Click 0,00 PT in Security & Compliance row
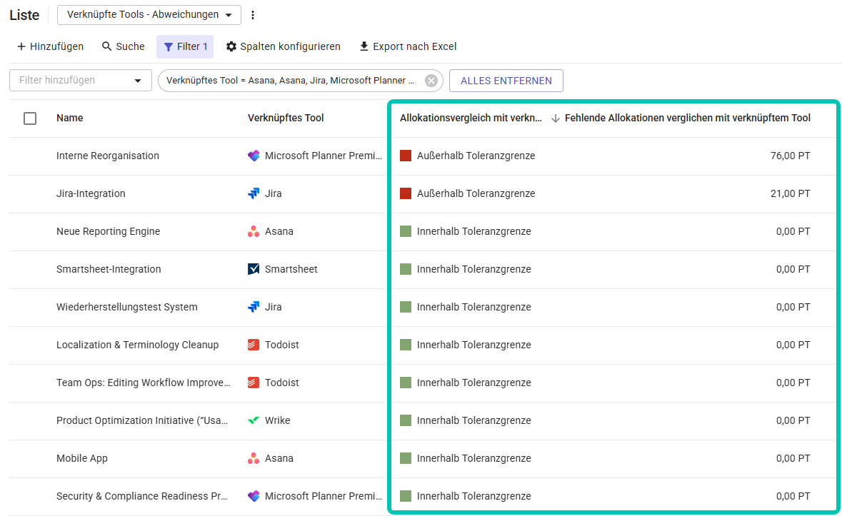 pyautogui.click(x=793, y=496)
